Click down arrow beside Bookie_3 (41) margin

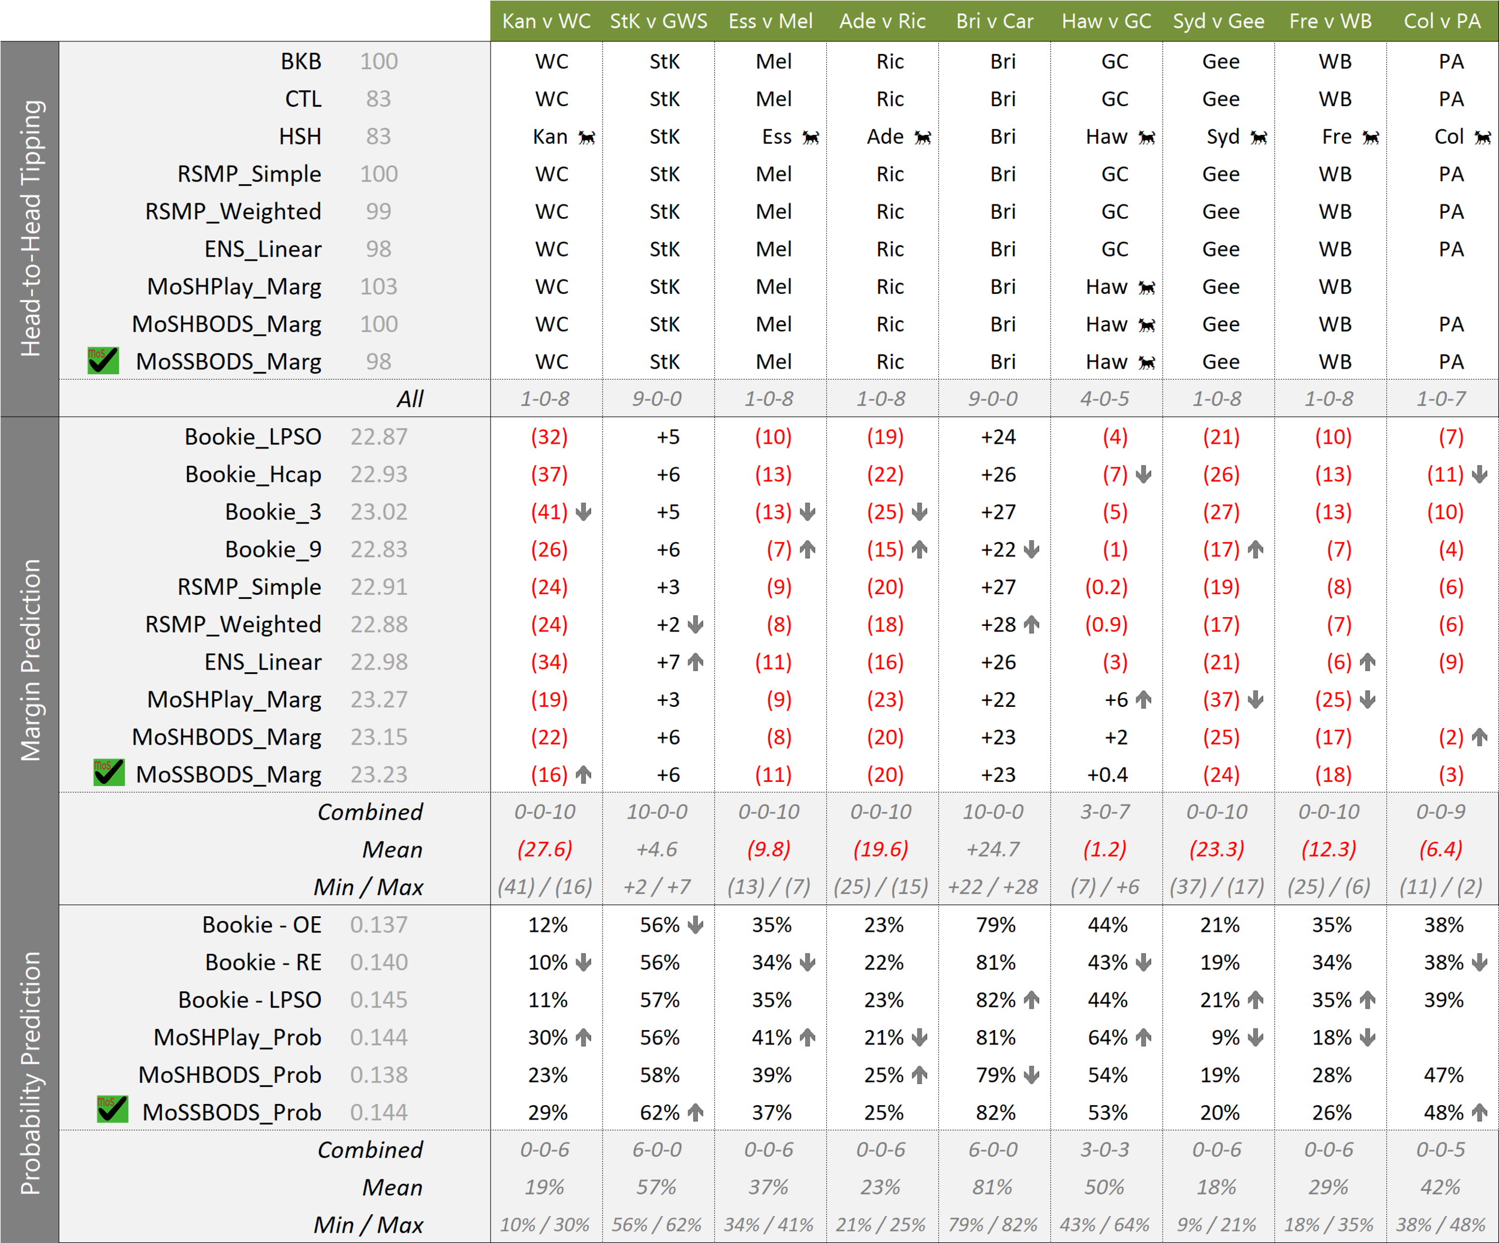tap(584, 512)
